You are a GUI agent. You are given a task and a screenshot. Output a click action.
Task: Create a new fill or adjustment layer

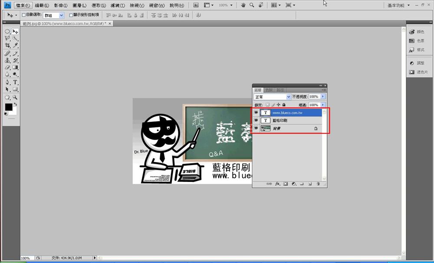(x=294, y=184)
